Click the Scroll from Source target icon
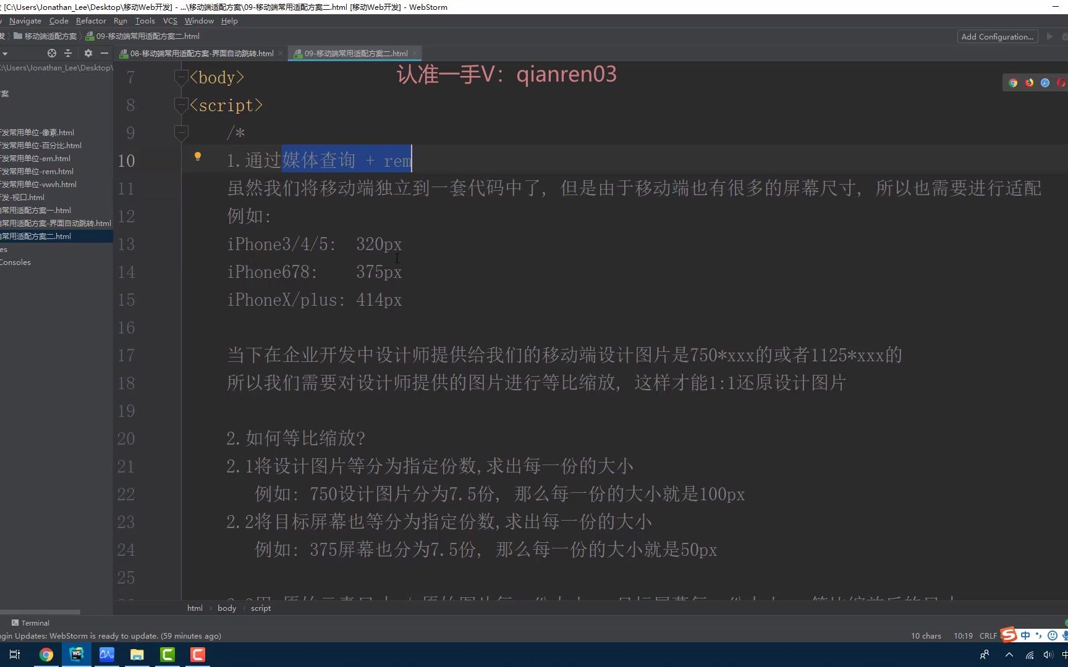 (52, 53)
